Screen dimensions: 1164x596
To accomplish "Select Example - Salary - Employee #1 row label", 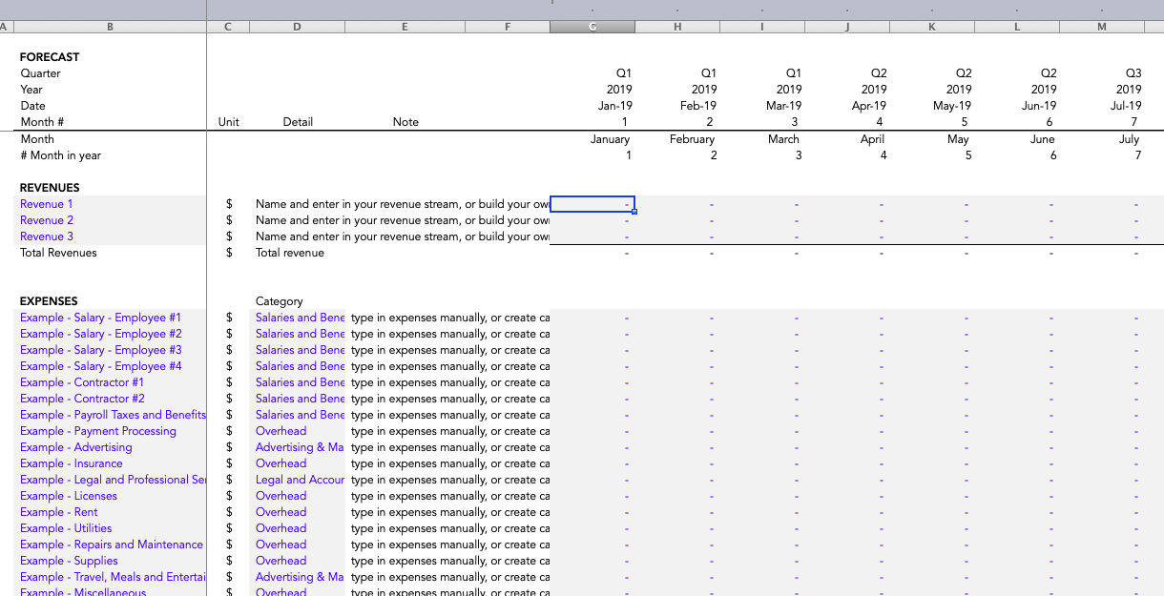I will (x=100, y=318).
